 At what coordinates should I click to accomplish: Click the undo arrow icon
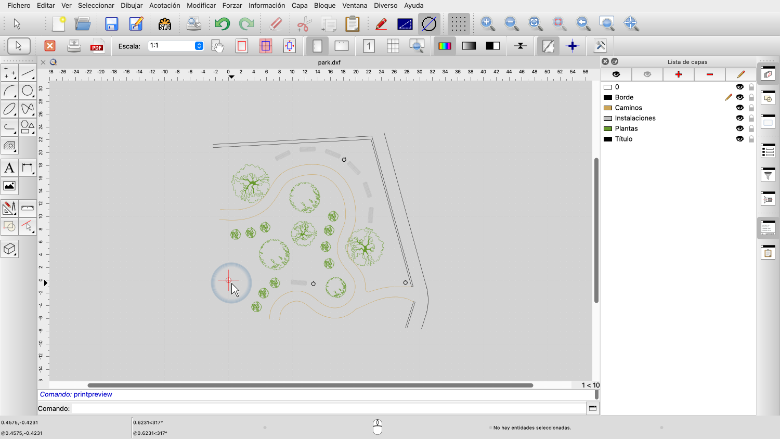coord(223,24)
